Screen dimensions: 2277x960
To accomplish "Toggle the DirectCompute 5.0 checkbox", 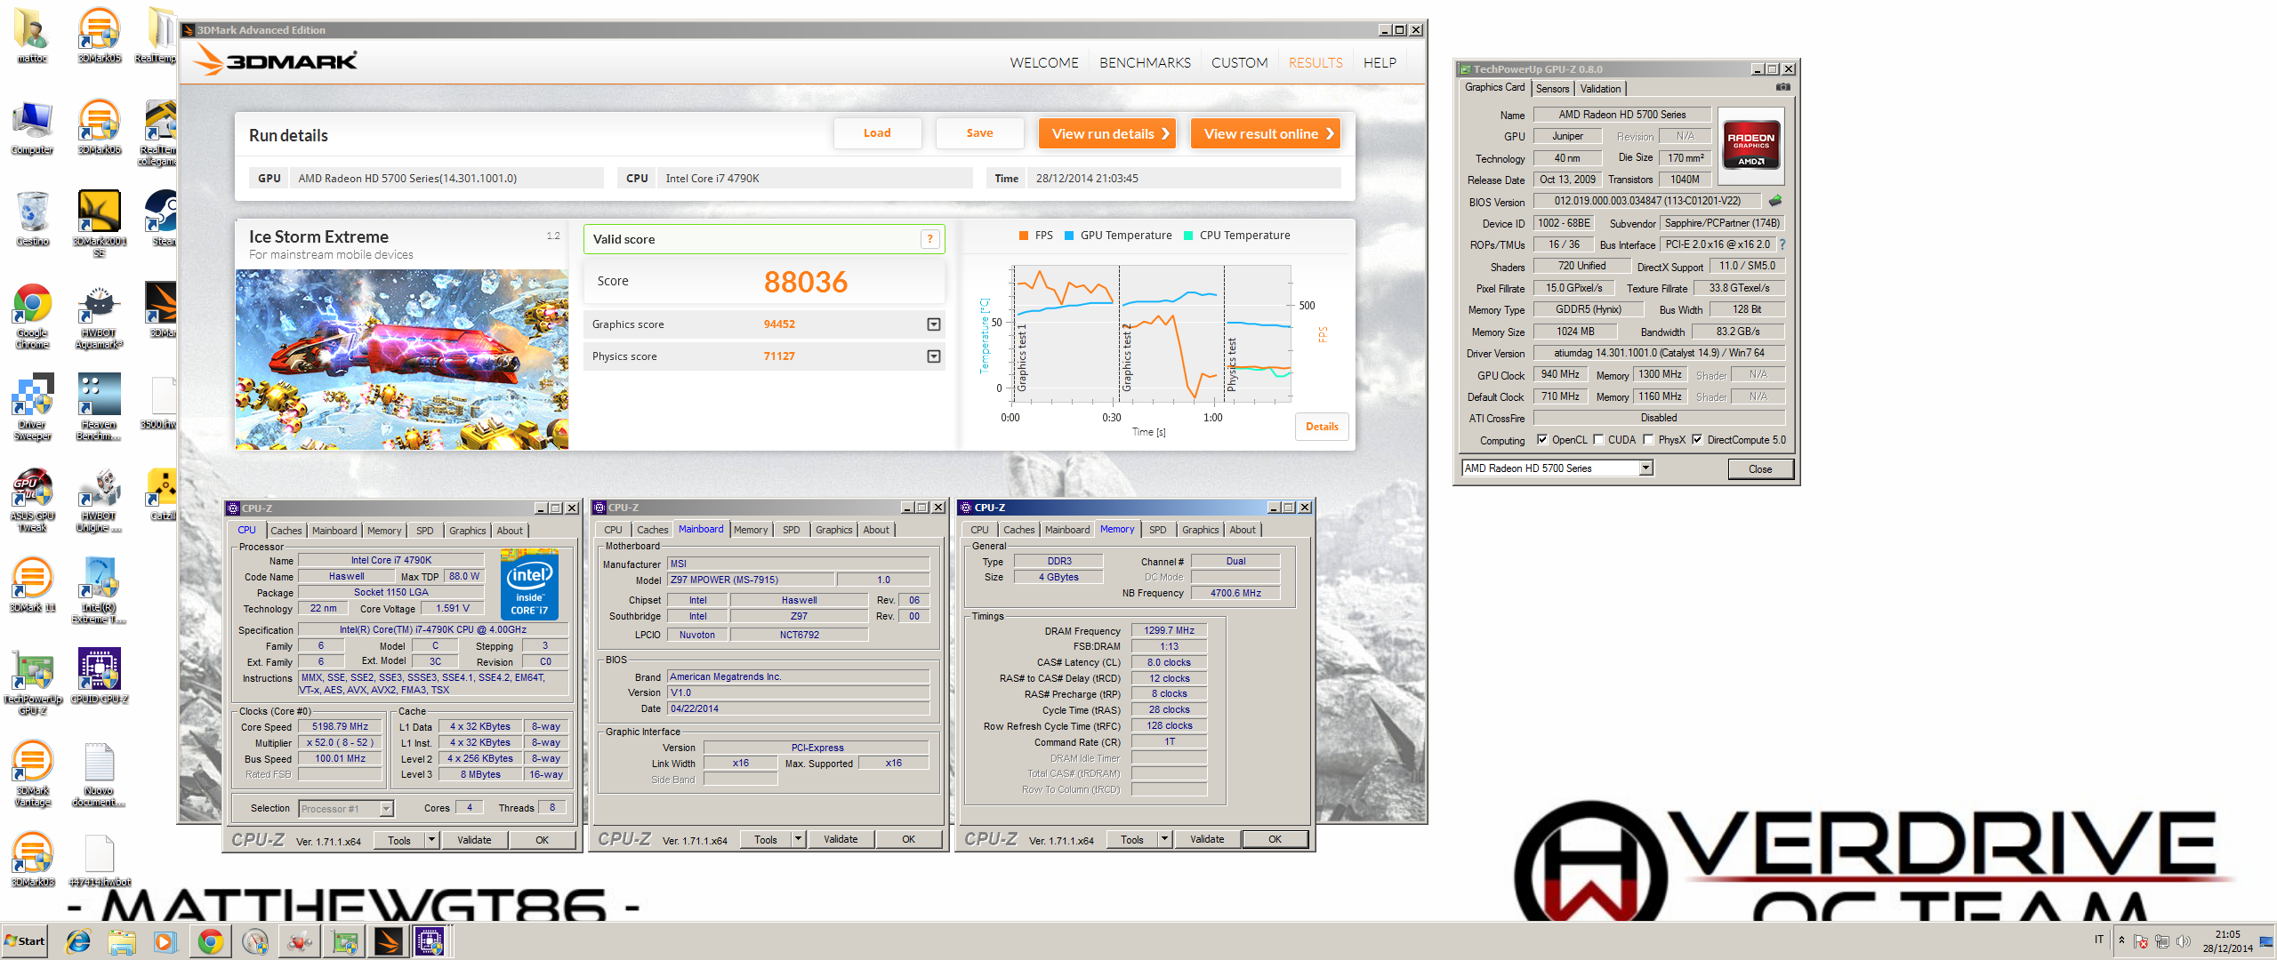I will tap(1697, 440).
